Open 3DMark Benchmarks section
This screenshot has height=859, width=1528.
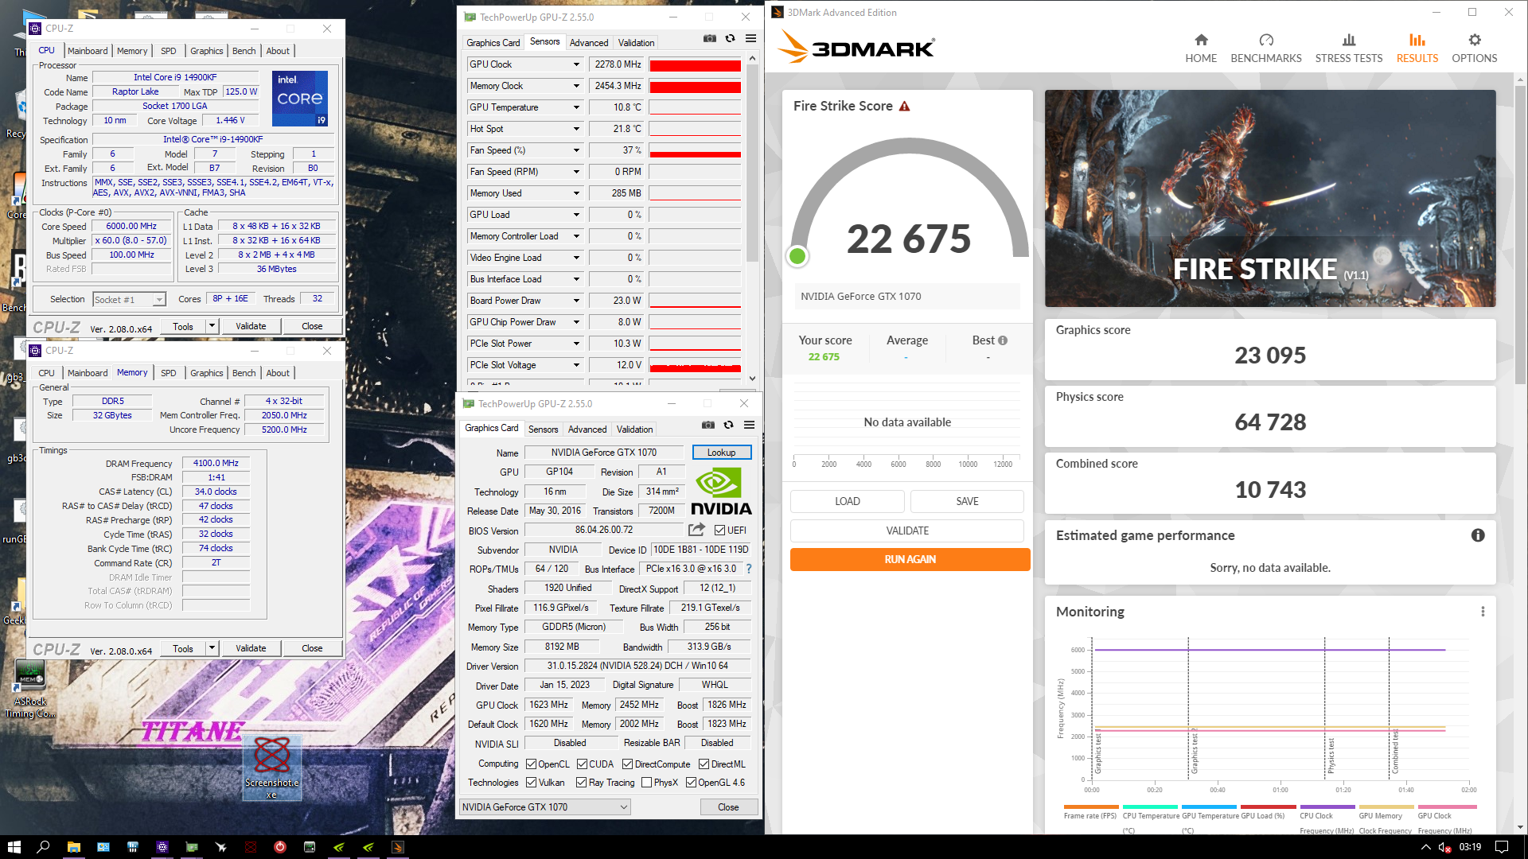point(1266,49)
